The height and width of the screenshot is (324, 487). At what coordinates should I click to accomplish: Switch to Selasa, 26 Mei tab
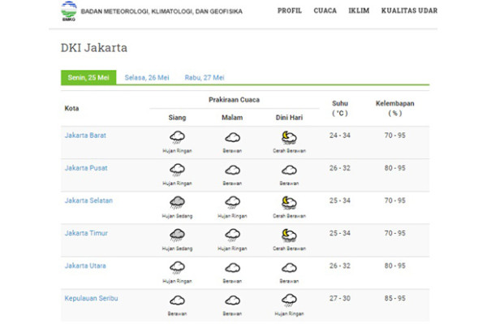(147, 78)
